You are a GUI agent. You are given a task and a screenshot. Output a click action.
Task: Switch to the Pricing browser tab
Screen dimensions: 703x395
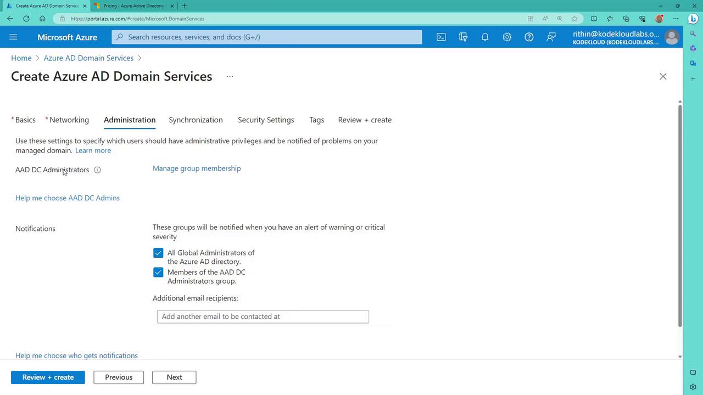tap(133, 5)
